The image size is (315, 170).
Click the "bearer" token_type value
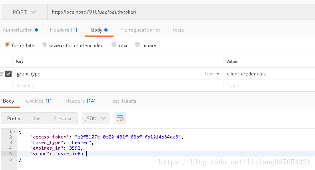[80, 142]
